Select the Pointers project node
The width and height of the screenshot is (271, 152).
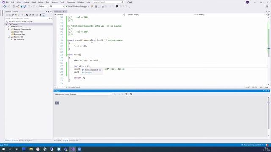[15, 24]
